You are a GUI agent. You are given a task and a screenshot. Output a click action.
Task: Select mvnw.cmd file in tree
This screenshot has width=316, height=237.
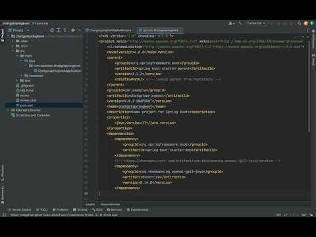26,100
